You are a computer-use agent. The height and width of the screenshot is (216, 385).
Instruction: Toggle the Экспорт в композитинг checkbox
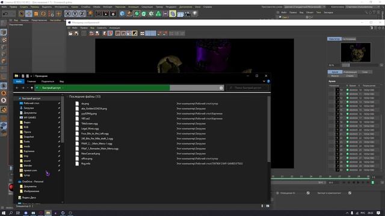point(350,193)
